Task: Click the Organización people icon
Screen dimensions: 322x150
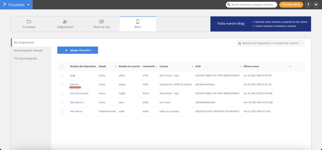Action: (65, 22)
